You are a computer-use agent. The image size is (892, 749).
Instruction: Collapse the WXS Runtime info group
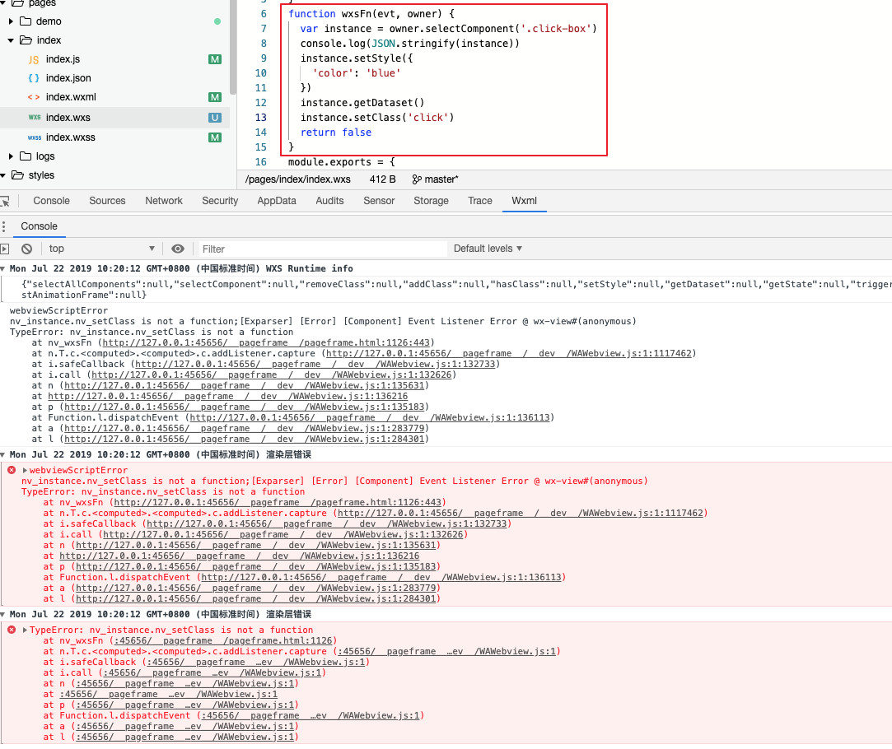coord(2,269)
